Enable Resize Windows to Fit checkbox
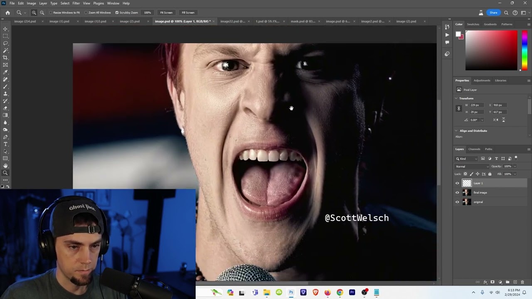This screenshot has height=299, width=532. click(51, 12)
